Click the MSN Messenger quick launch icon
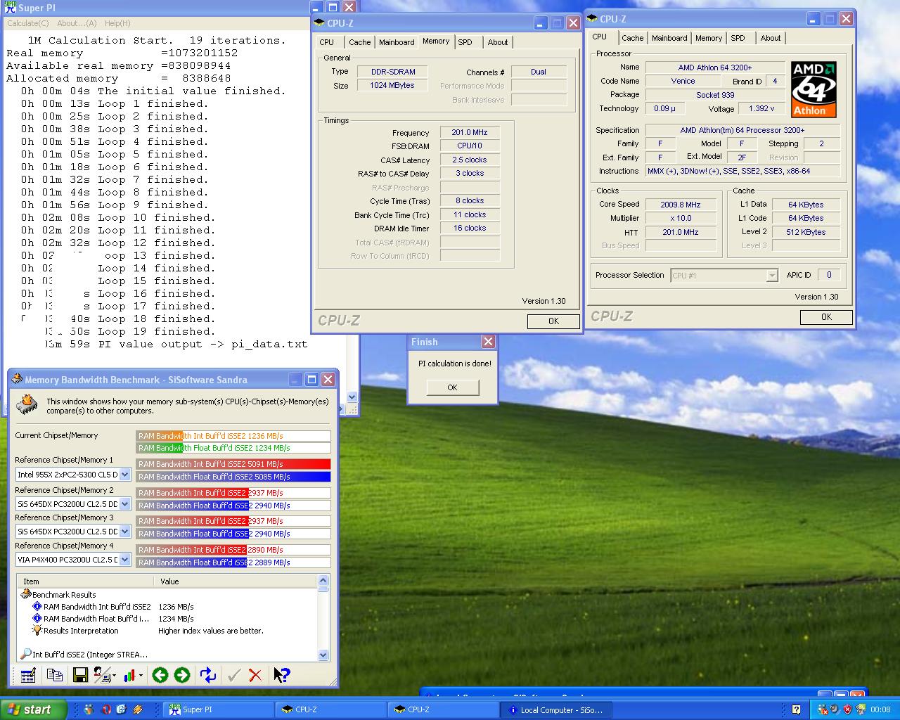The height and width of the screenshot is (720, 900). point(89,709)
